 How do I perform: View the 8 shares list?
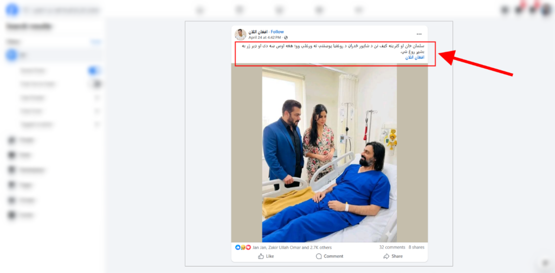416,247
